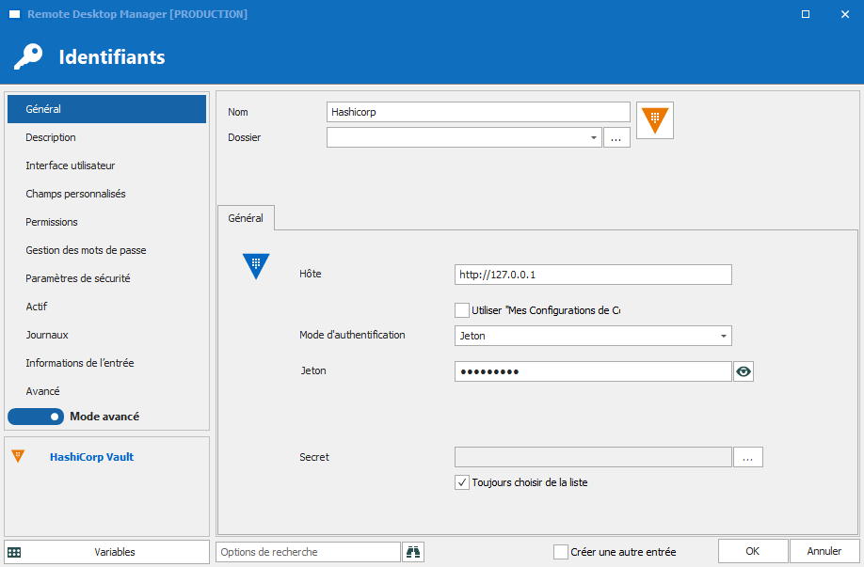
Task: Click the orange HashiCorp Vault entry icon
Action: [655, 119]
